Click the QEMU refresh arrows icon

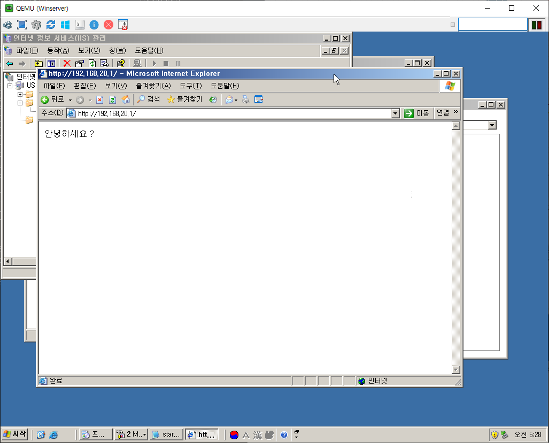(51, 25)
